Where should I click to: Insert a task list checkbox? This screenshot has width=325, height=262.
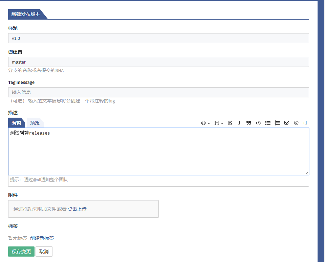[287, 123]
